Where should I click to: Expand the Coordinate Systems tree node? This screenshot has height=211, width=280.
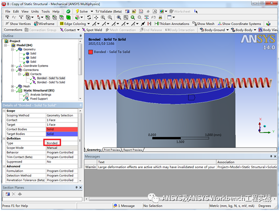point(13,66)
